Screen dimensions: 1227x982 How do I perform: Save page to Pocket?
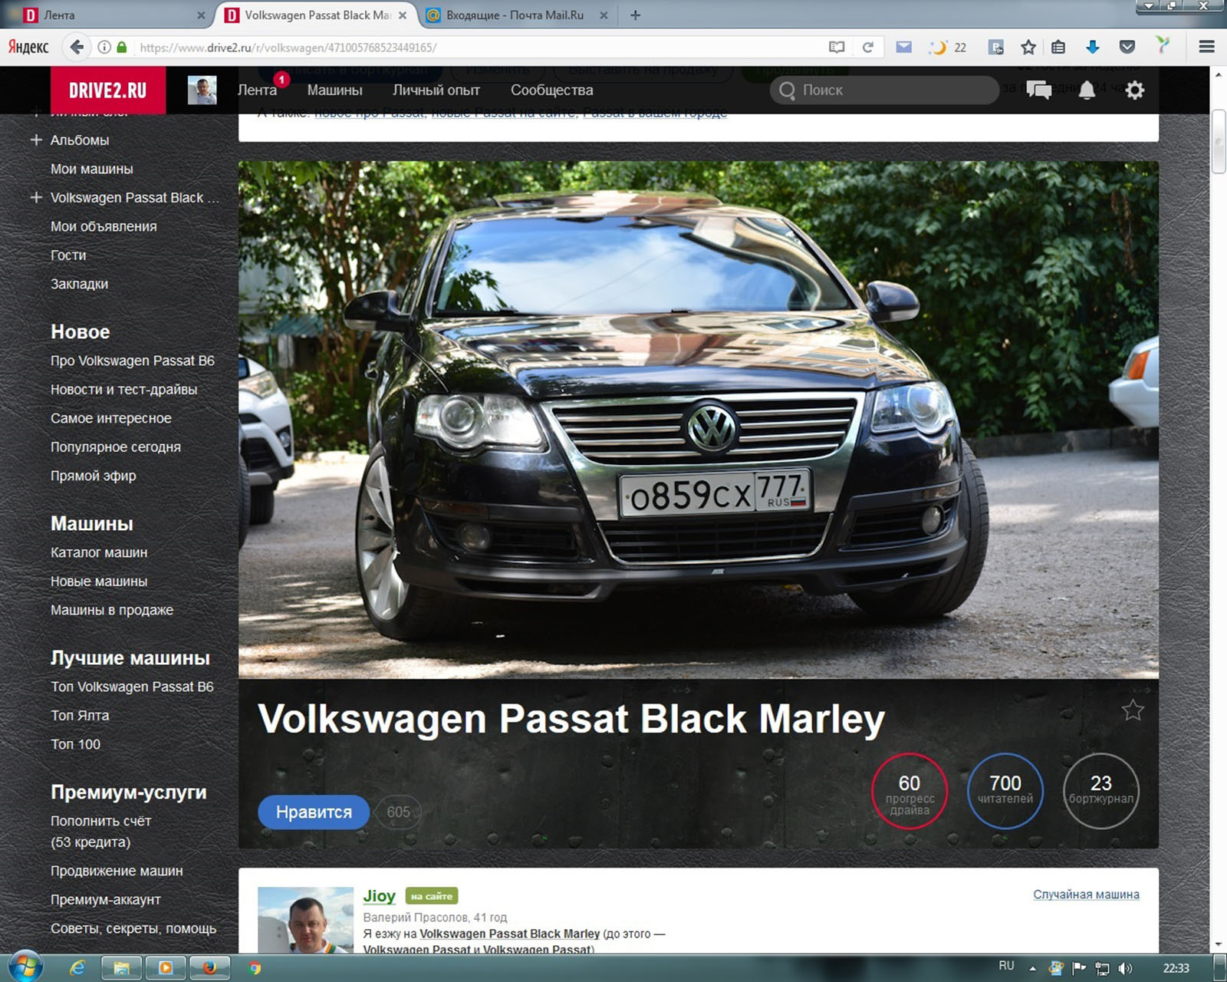(x=1127, y=47)
